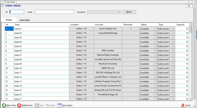Click the up arrow icon beside EVENT AREAS
Viewport: 197px width, 108px height.
3,6
